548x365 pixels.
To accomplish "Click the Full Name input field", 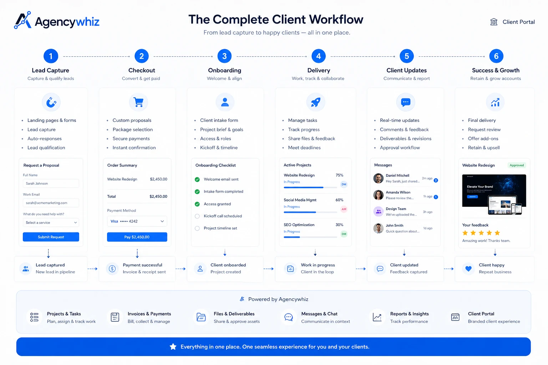I will tap(51, 184).
